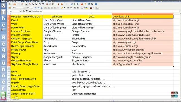Run the Spelling check icon

(x=40, y=4)
